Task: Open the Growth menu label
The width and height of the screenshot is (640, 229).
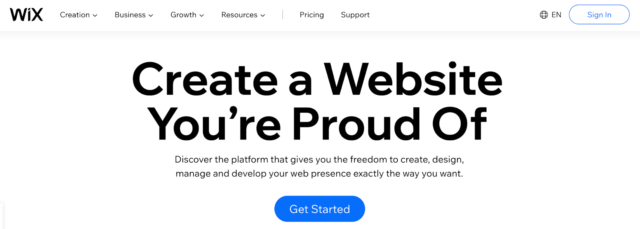Action: pyautogui.click(x=183, y=15)
